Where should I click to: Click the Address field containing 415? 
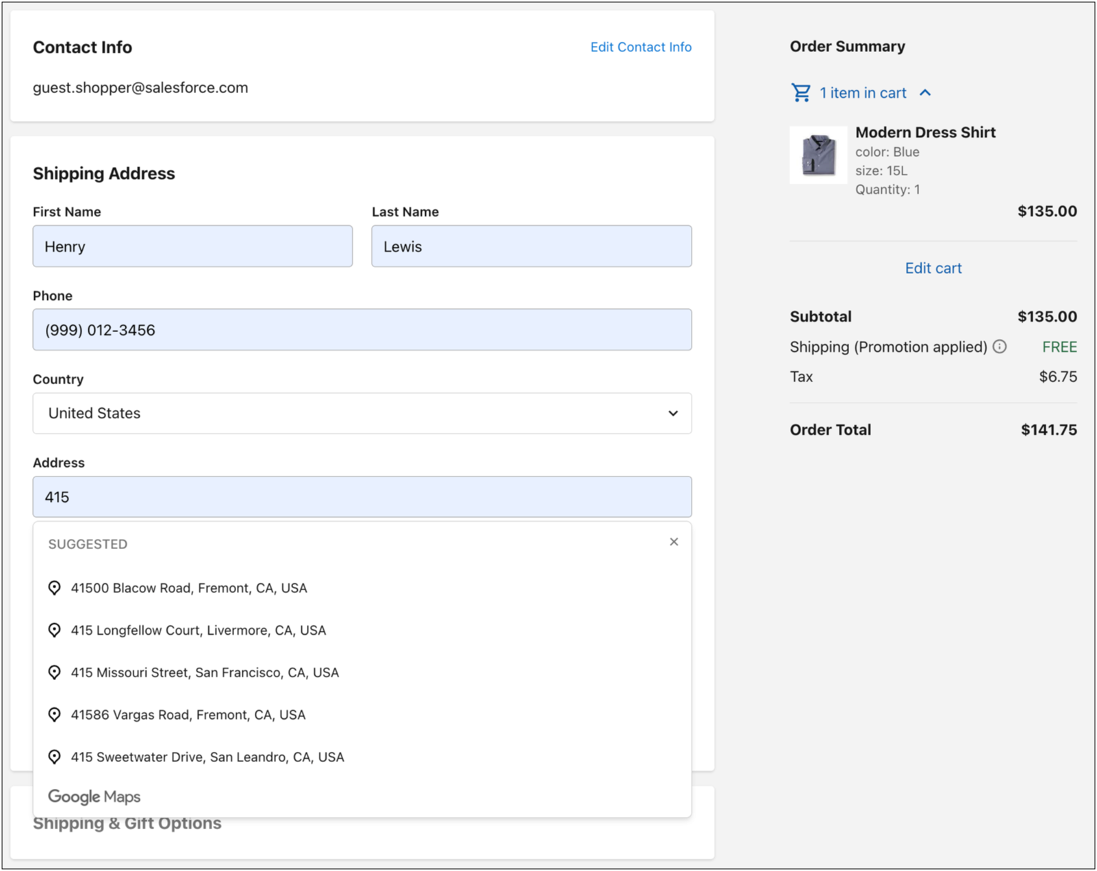click(x=362, y=496)
